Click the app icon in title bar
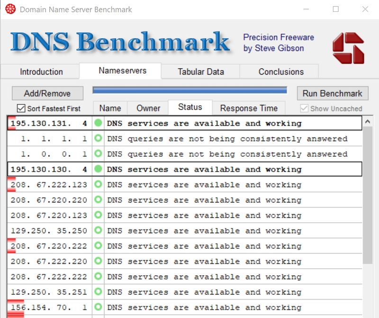 (10, 9)
